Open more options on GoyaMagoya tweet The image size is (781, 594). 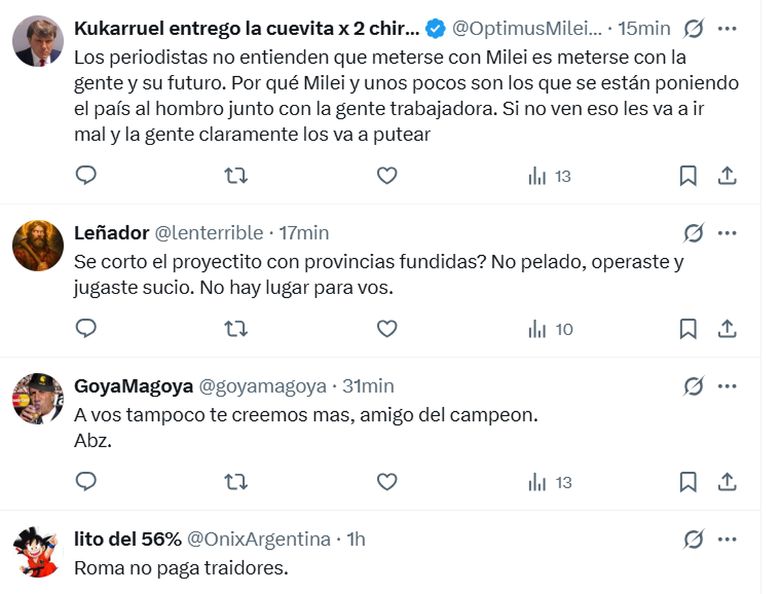[x=726, y=386]
